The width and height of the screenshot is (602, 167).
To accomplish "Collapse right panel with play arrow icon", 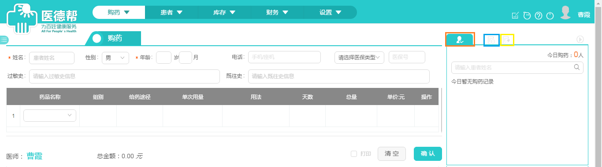I will pos(580,39).
